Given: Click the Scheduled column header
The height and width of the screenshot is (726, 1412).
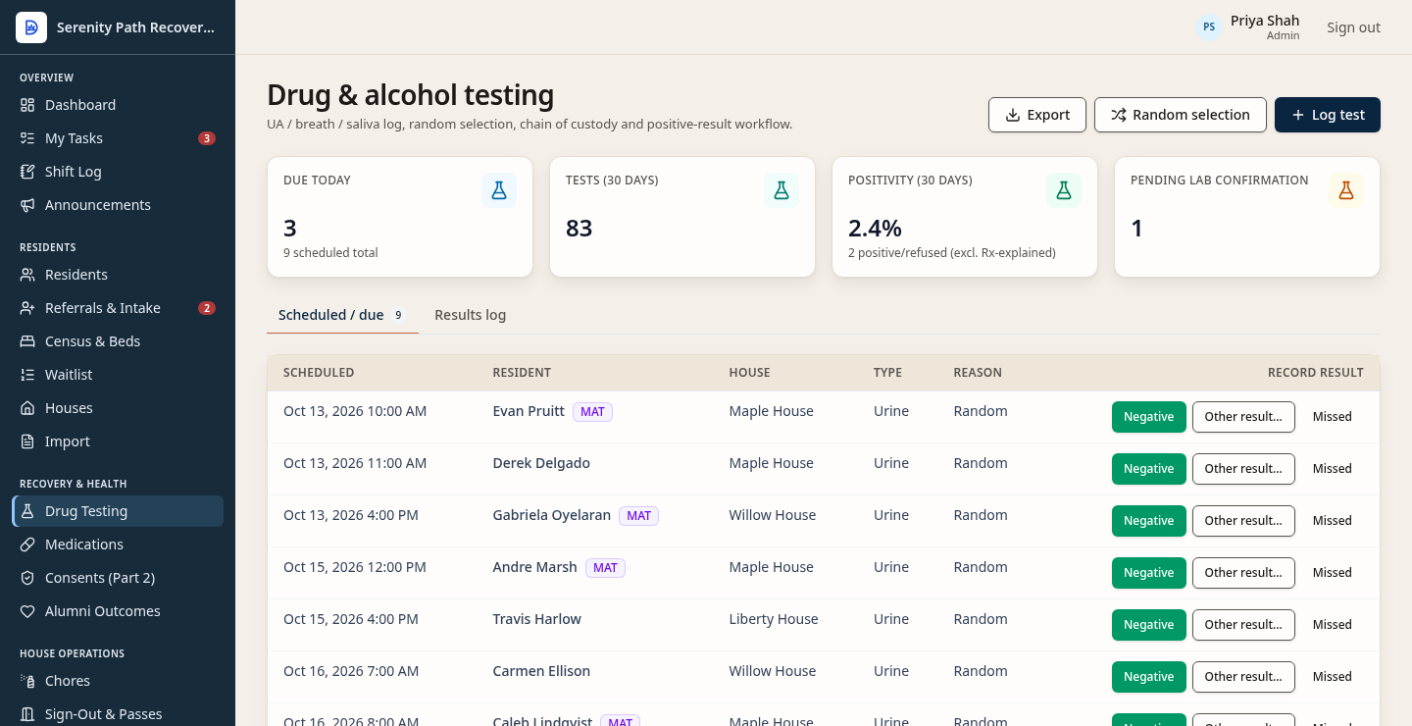Looking at the screenshot, I should [319, 373].
